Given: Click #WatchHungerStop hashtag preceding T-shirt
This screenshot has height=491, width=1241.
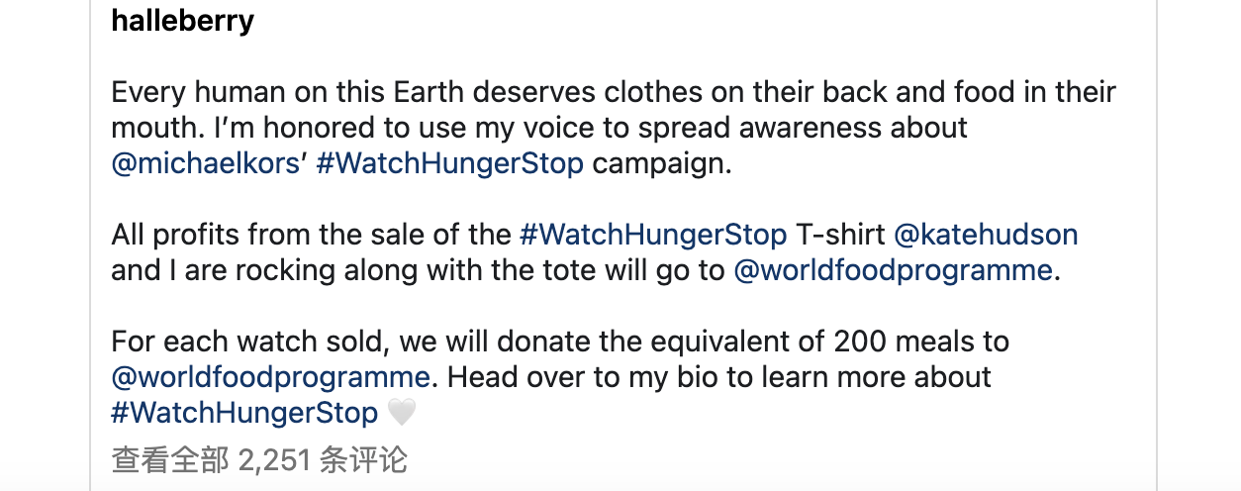Looking at the screenshot, I should click(x=653, y=235).
